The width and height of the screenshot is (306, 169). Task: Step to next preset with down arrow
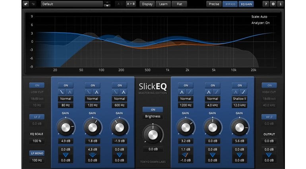click(x=107, y=6)
